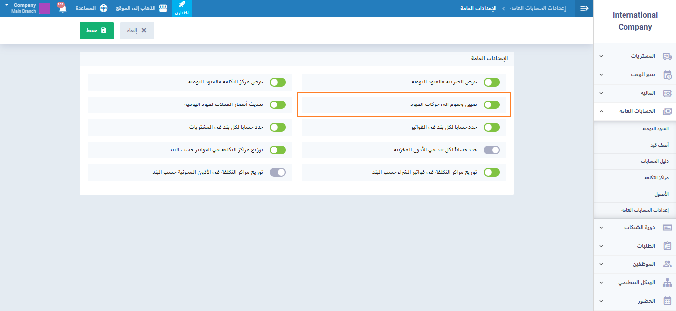Viewport: 676px width, 311px height.
Task: Open دليل الحسابات submenu item
Action: tap(654, 161)
